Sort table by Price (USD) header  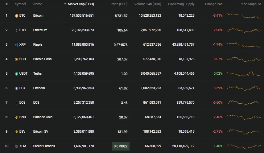(x=119, y=4)
